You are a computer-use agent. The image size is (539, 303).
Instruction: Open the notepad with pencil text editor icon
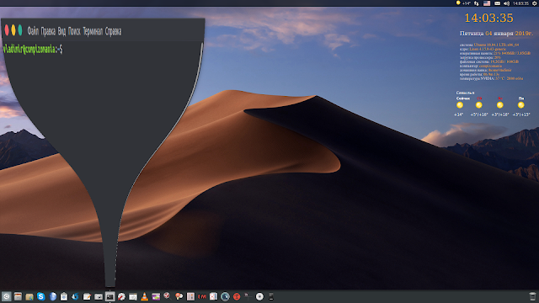click(87, 296)
